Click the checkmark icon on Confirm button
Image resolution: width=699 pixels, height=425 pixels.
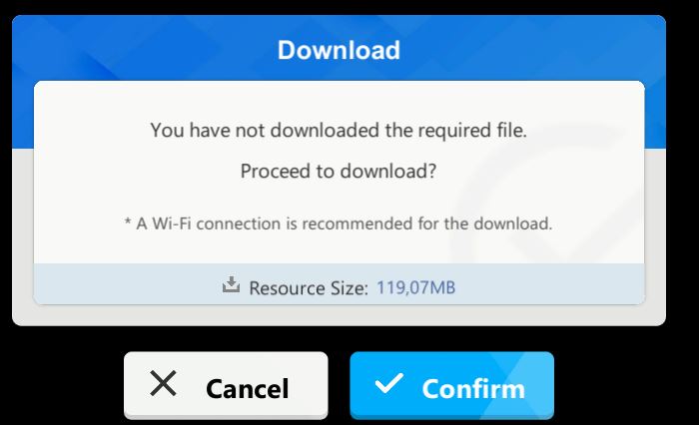pos(388,383)
